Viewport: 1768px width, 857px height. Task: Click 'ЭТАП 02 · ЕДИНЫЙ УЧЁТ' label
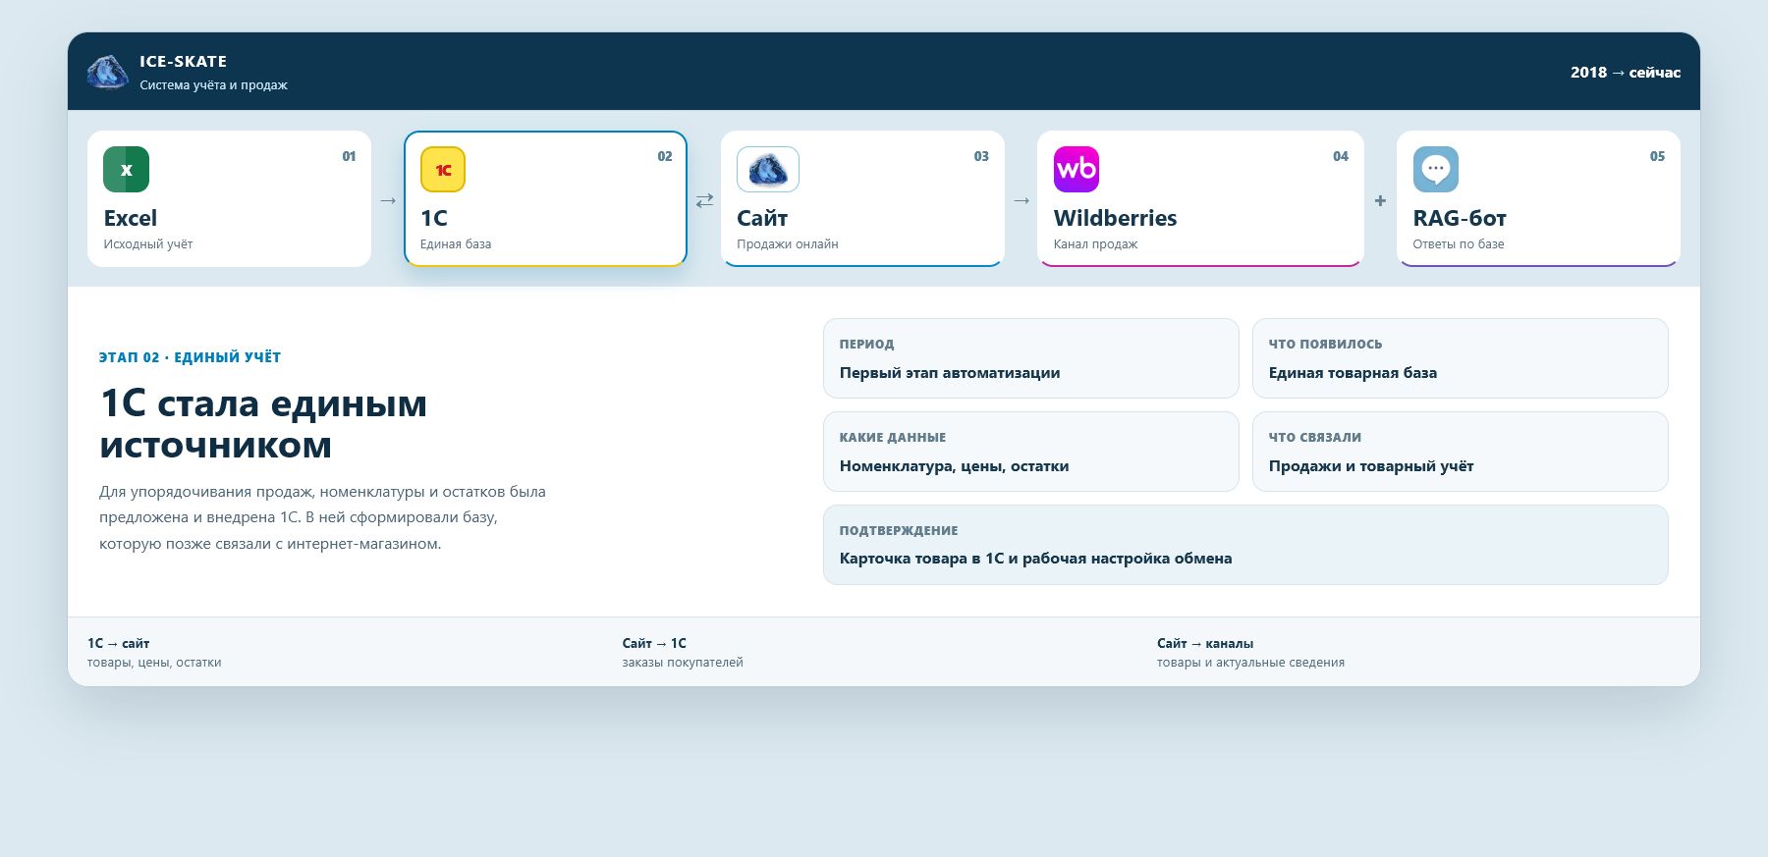(190, 357)
